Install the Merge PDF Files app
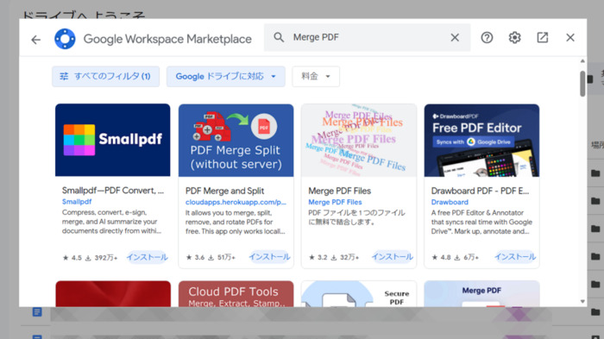Viewport: 604px width, 339px height. [x=393, y=257]
